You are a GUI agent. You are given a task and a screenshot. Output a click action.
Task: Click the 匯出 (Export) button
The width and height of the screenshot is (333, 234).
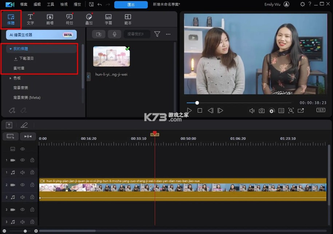[x=131, y=5]
